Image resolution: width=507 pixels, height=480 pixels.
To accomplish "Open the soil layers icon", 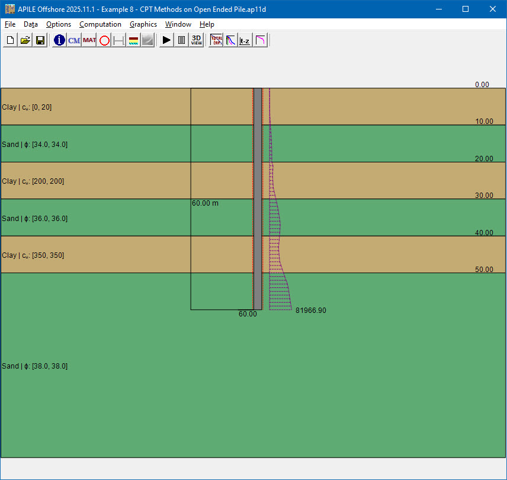I will click(x=133, y=40).
